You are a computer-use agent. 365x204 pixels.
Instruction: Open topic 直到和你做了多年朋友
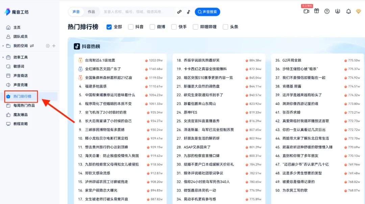tap(300, 156)
